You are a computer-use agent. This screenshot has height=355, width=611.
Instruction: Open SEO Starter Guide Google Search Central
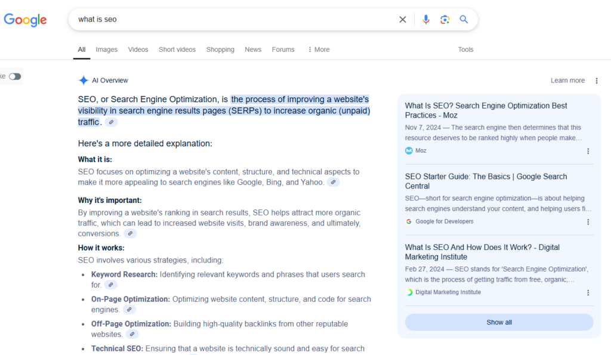[x=486, y=181]
